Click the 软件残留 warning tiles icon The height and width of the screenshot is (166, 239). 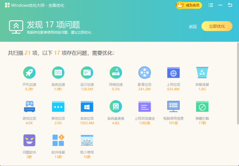(58, 140)
